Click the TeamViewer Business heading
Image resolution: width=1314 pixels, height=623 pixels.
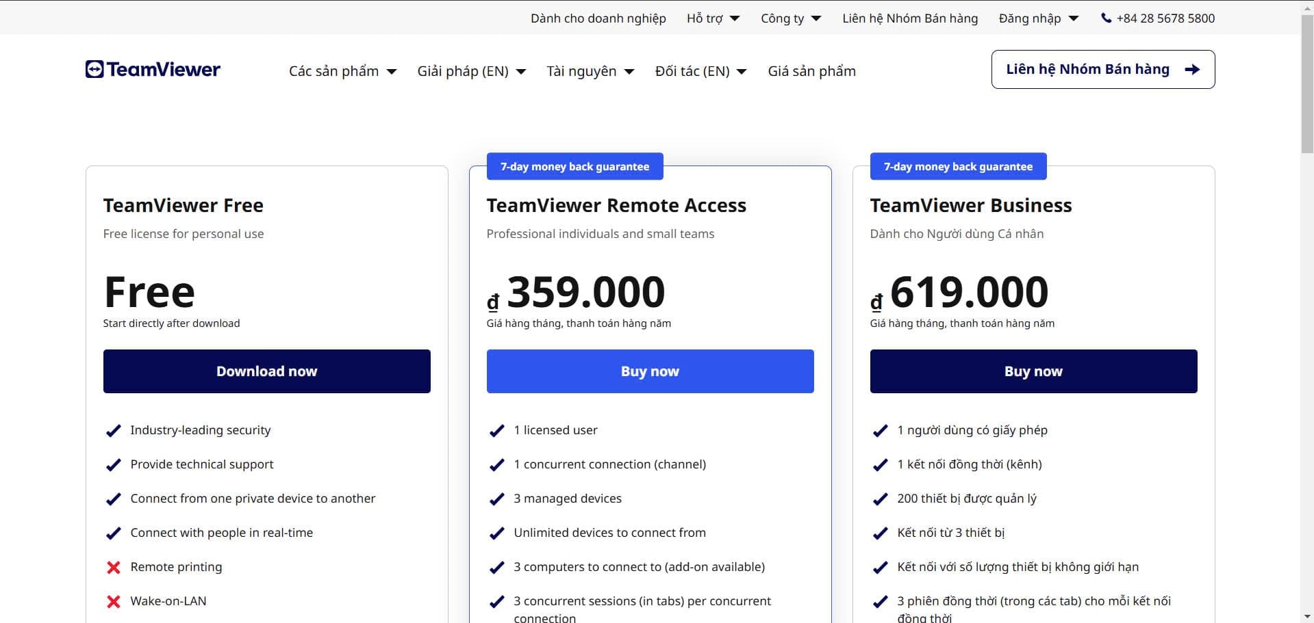(971, 205)
